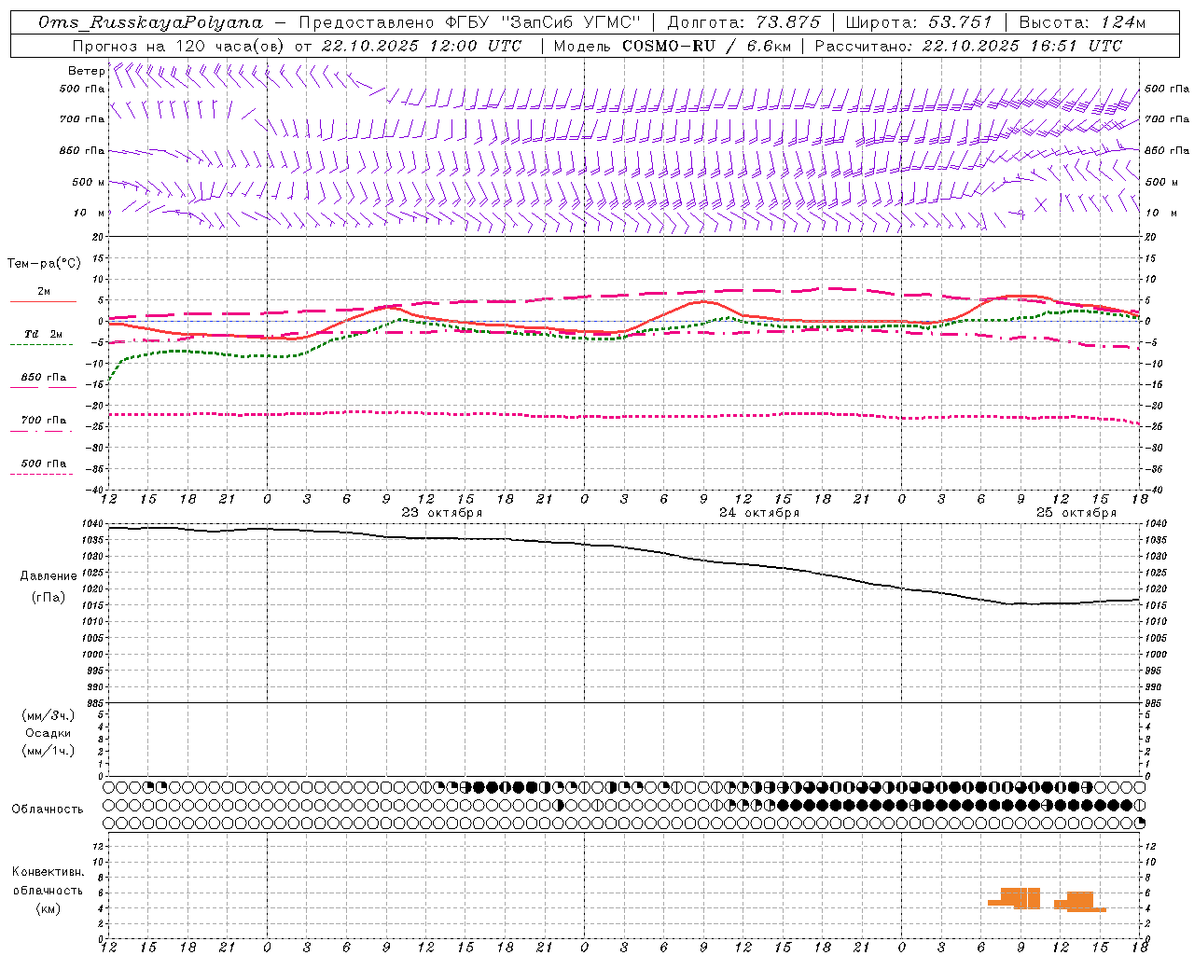
Task: Click the Тем-ра(°C) temperature axis label
Action: coord(44,264)
